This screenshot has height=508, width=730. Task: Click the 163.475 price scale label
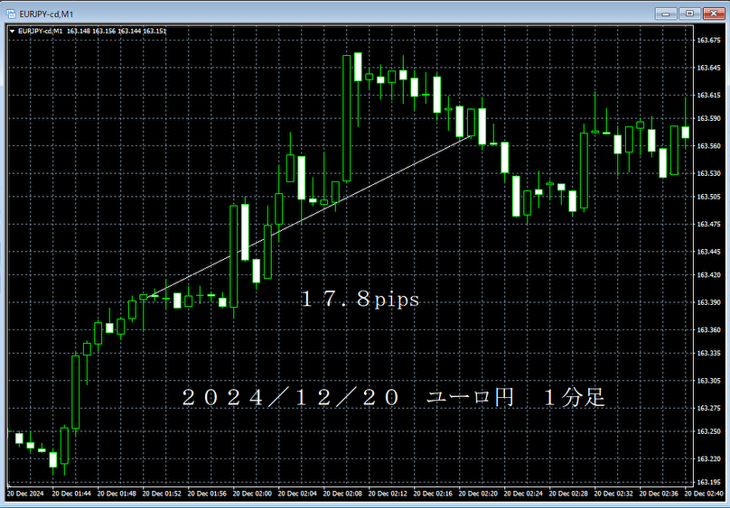pos(708,224)
